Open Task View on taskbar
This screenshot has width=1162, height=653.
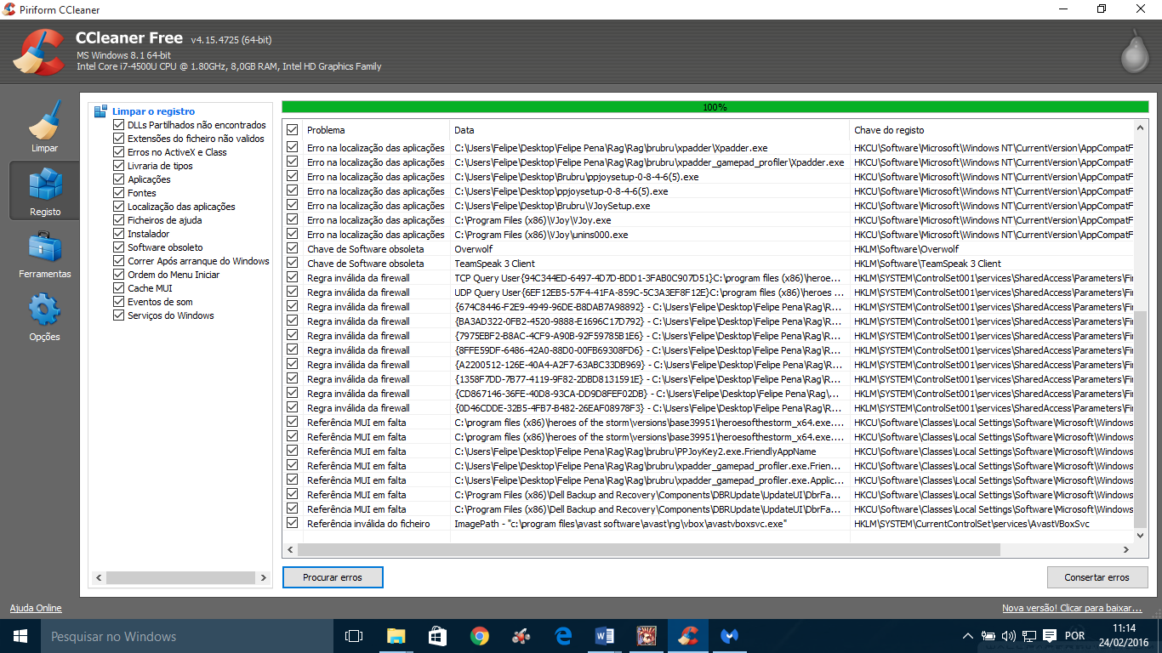pyautogui.click(x=354, y=636)
